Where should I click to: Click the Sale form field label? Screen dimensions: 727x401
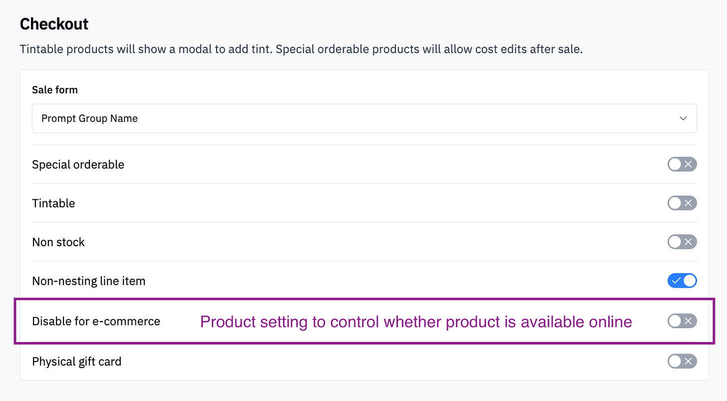55,90
